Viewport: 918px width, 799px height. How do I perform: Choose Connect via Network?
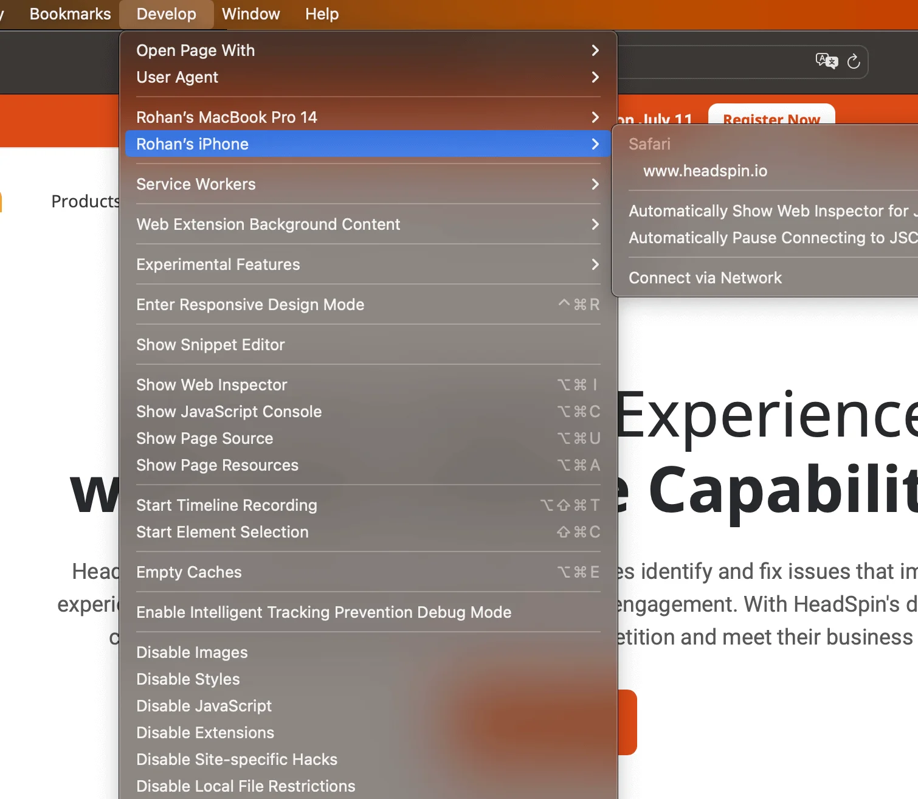click(768, 278)
